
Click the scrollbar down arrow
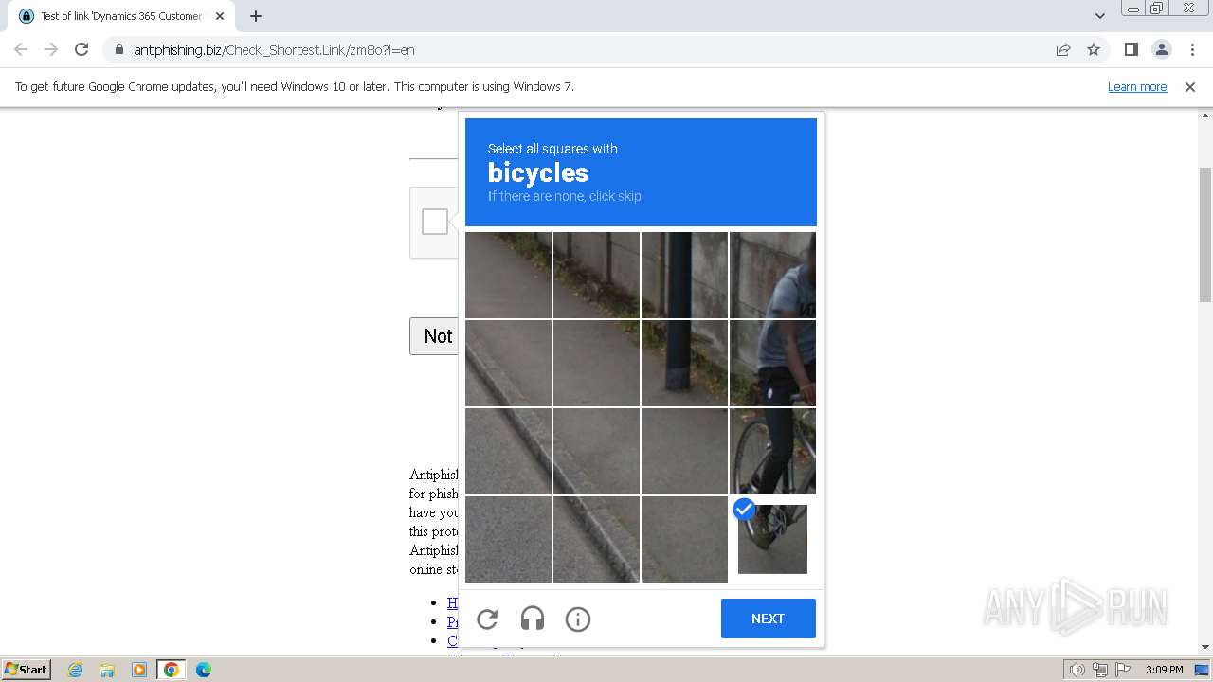[x=1205, y=647]
